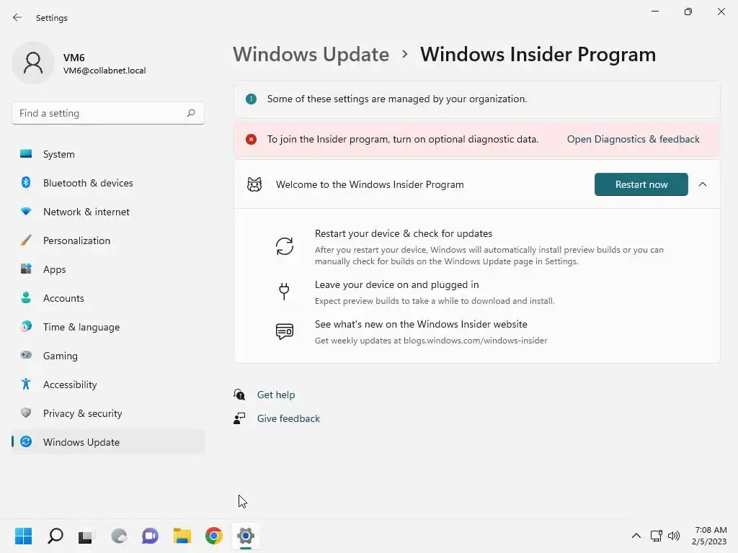Select Personalization in sidebar
The image size is (738, 553).
click(x=108, y=240)
